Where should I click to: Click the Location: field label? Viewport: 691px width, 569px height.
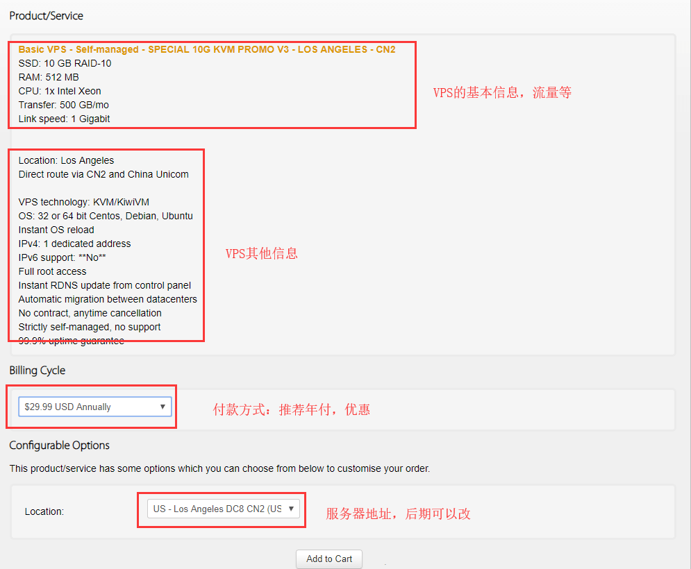click(44, 511)
